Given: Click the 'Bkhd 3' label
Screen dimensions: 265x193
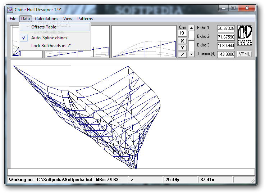Looking at the screenshot, I should click(203, 45).
